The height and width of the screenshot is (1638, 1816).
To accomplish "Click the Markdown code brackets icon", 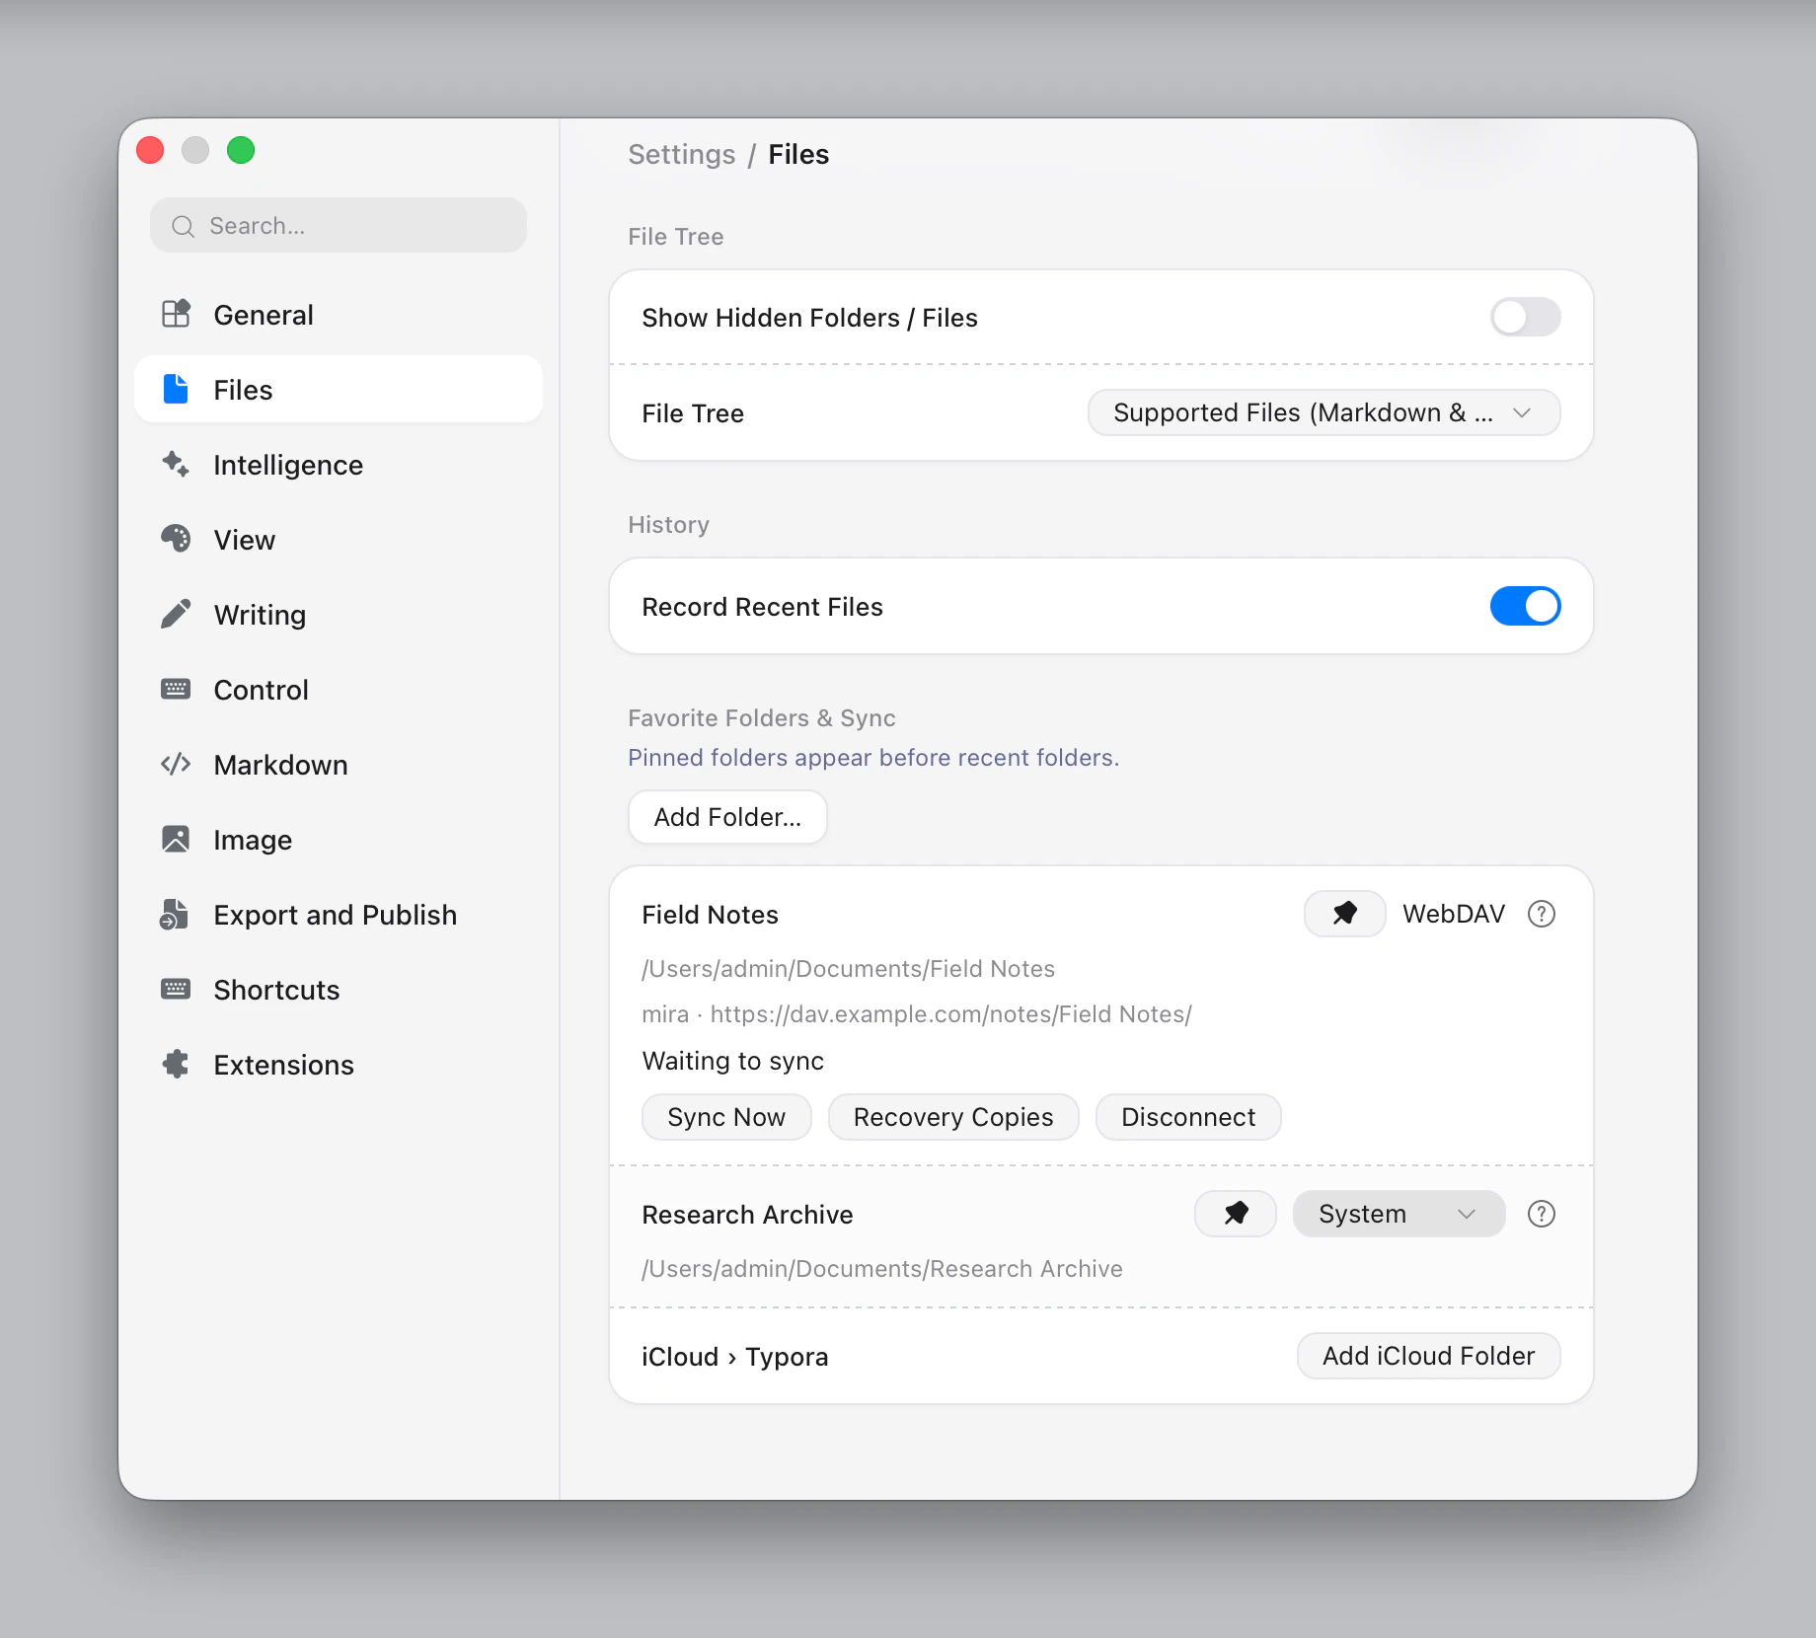I will tap(176, 764).
